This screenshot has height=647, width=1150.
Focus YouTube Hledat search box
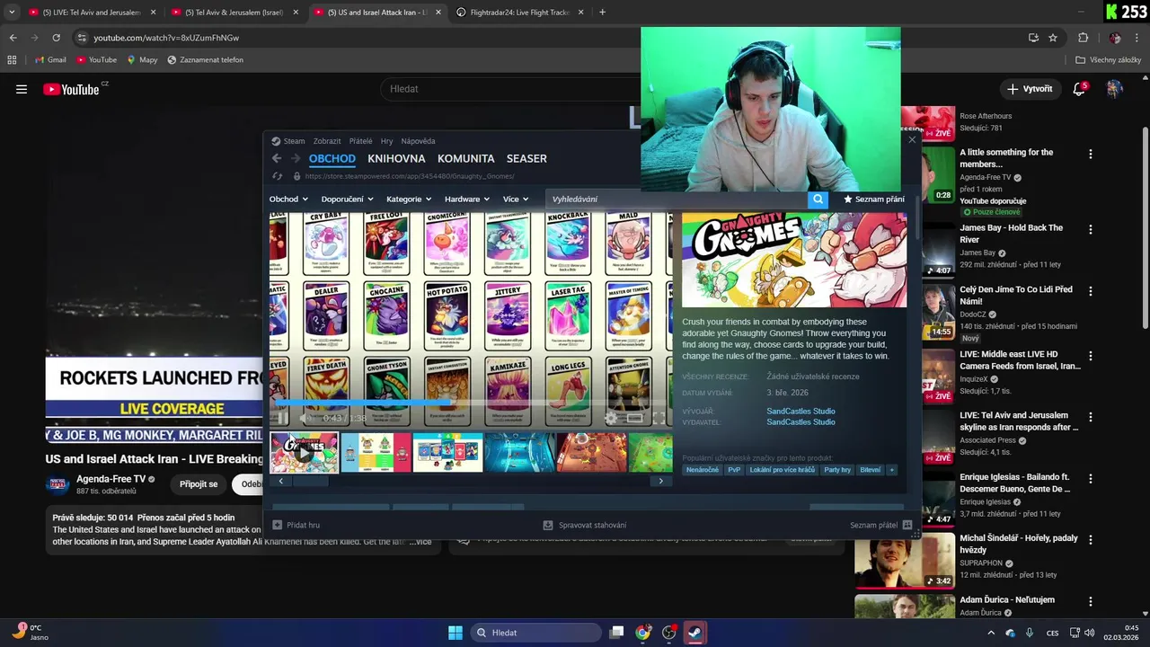(x=508, y=89)
